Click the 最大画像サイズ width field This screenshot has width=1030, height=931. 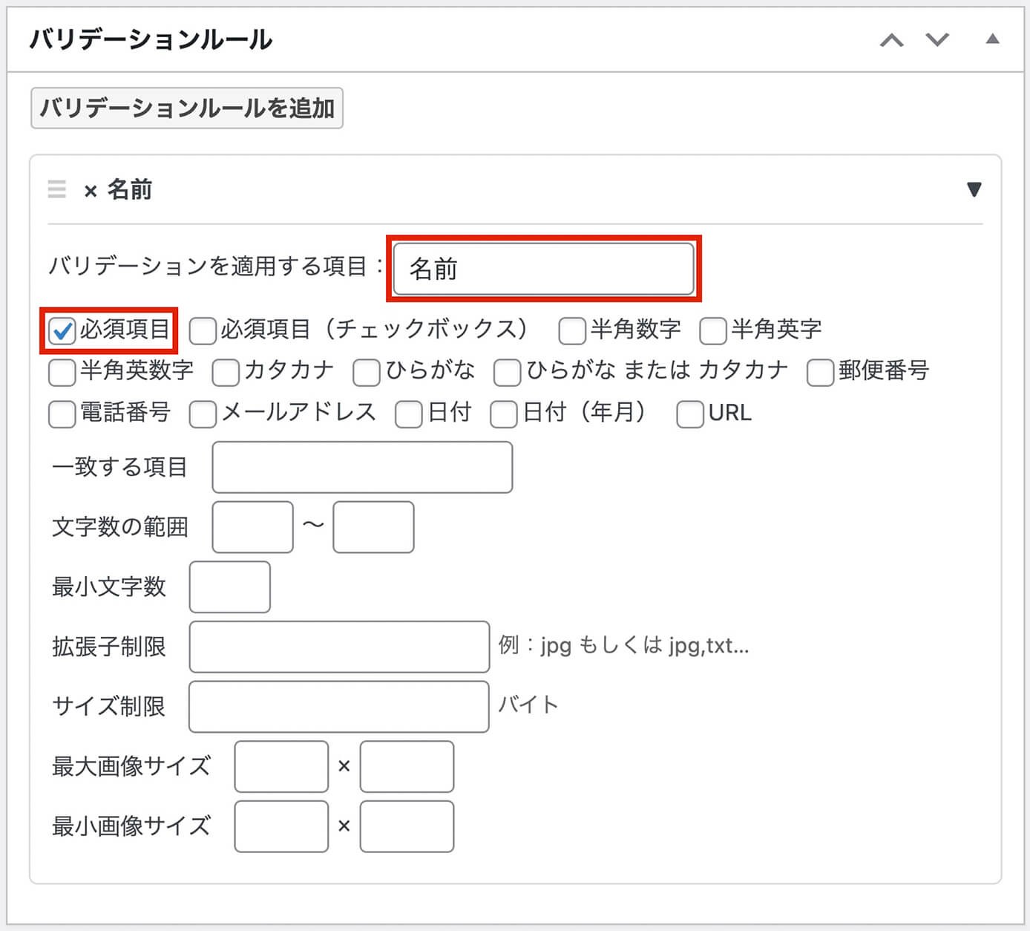pyautogui.click(x=281, y=766)
